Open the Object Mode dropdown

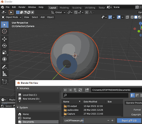pos(11,17)
